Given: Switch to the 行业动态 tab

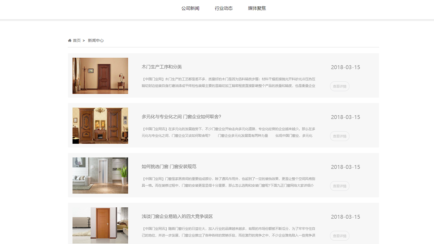Looking at the screenshot, I should [x=223, y=8].
